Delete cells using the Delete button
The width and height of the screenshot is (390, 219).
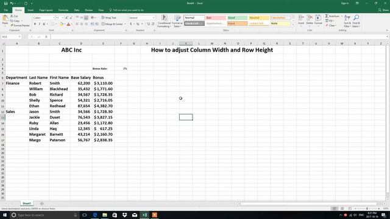[x=310, y=20]
